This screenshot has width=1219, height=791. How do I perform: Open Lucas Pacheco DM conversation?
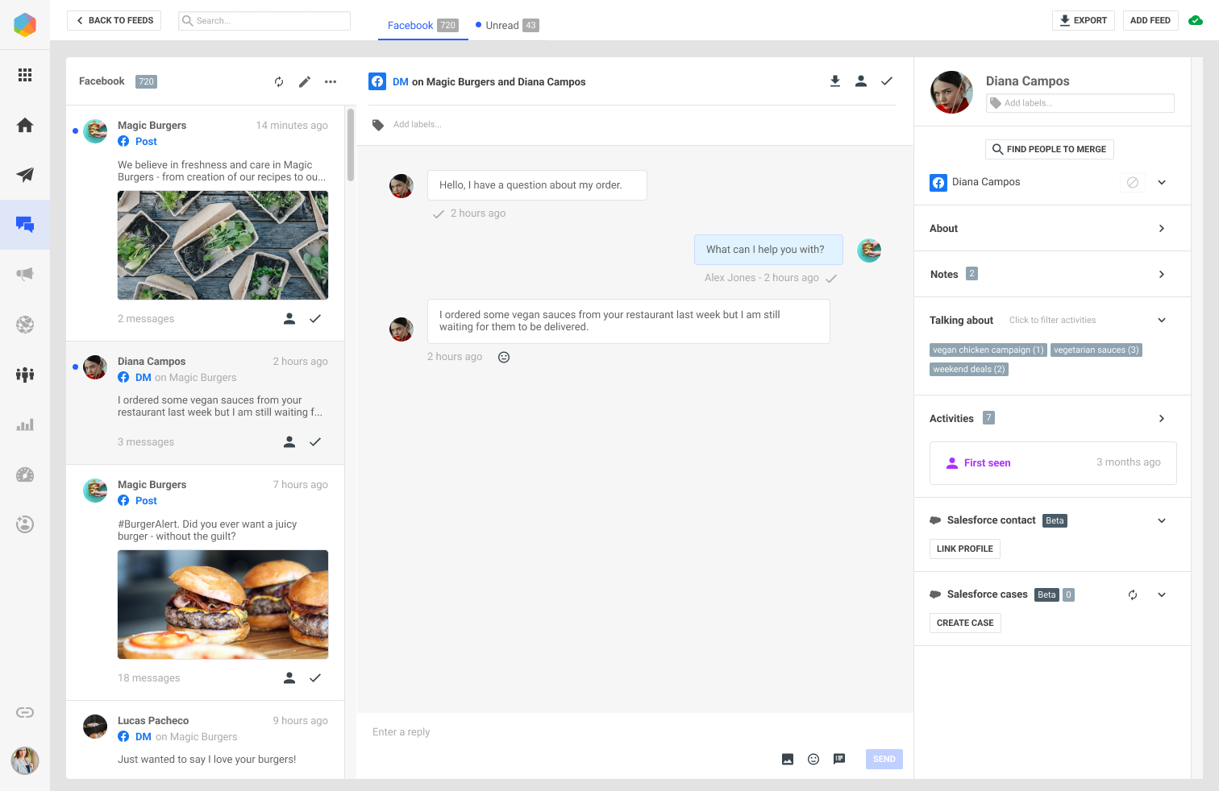pyautogui.click(x=206, y=740)
